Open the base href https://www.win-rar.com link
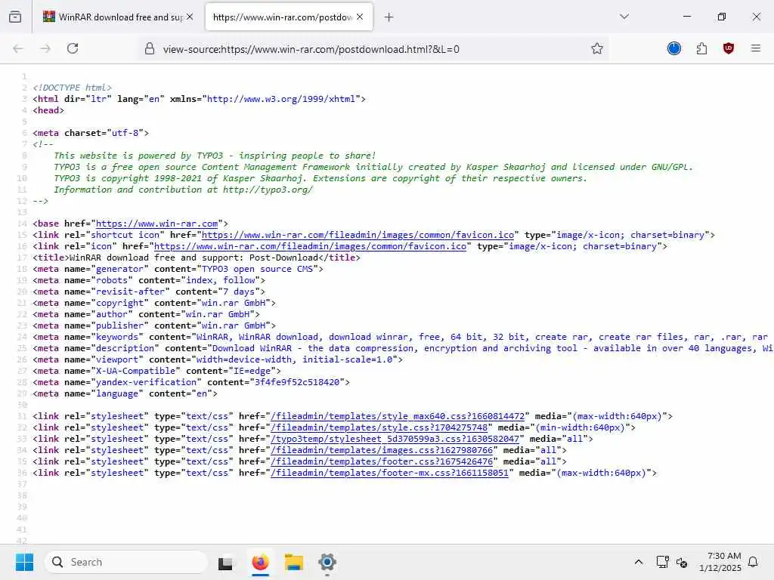This screenshot has height=580, width=774. click(156, 224)
